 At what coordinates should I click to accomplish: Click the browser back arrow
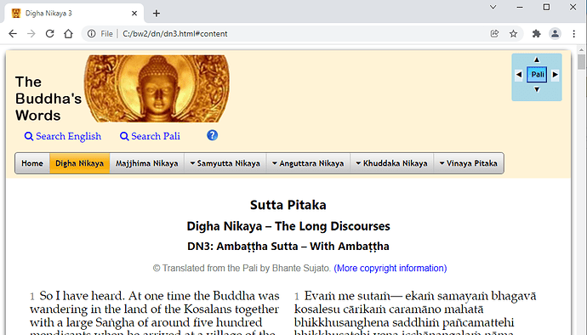point(13,34)
